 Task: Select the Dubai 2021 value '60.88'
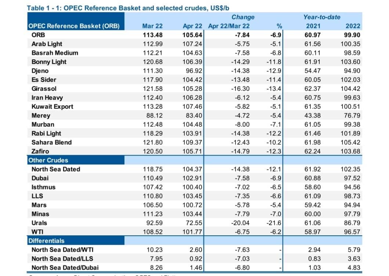coord(312,178)
